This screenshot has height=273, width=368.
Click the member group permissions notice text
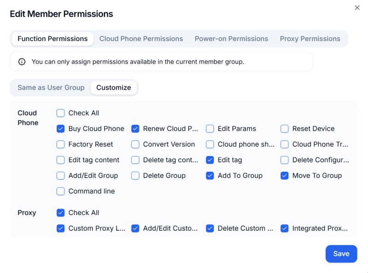click(138, 62)
